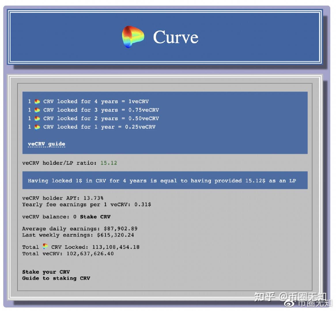Click CRV icon in the 4 years row
The image size is (336, 311).
(37, 102)
